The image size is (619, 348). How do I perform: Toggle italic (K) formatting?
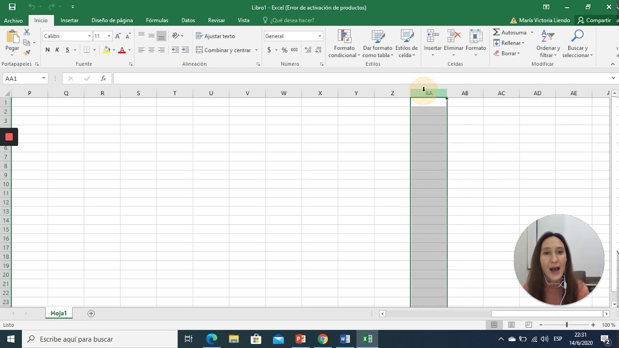[57, 50]
